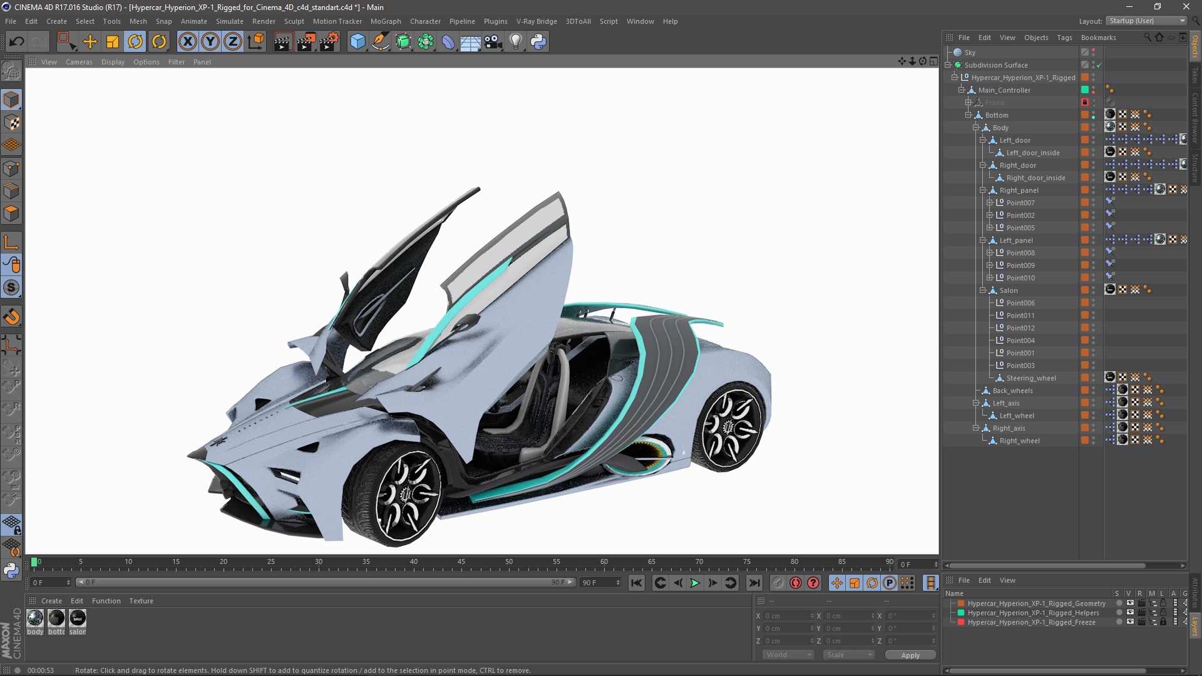Collapse the Subdivision Surface object
Screen dimensions: 1202x676
pos(948,65)
